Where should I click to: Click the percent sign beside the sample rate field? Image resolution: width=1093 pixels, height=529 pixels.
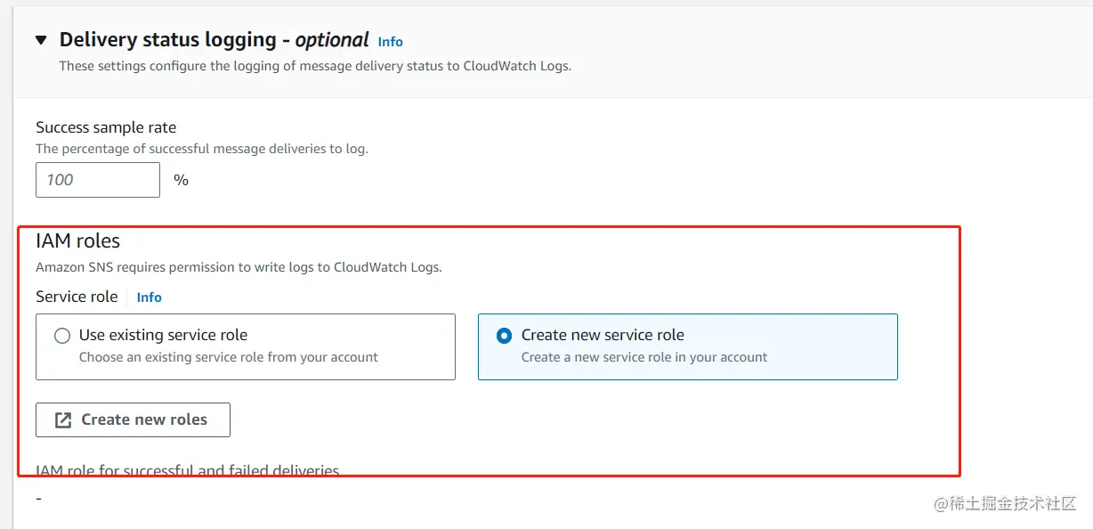click(x=181, y=180)
